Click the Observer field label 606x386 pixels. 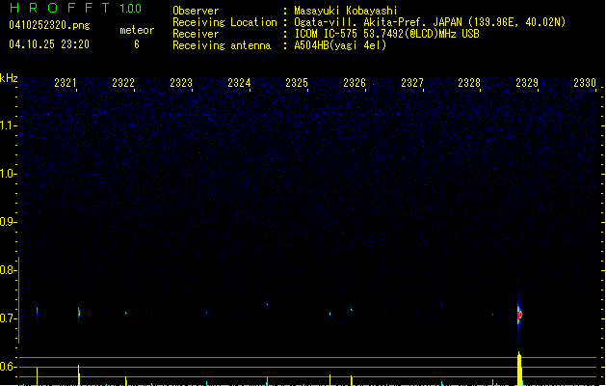[196, 11]
